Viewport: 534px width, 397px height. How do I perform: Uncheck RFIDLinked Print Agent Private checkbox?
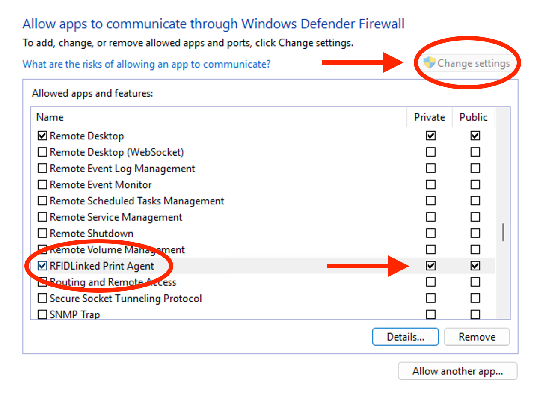pos(431,266)
